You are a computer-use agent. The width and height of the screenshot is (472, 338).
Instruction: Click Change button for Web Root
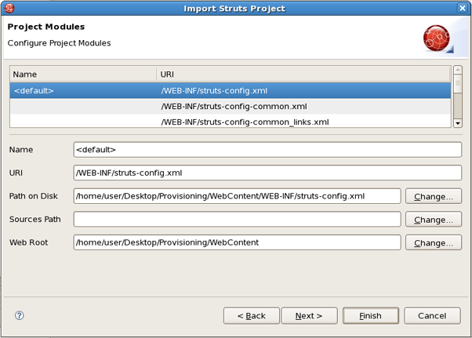point(434,242)
